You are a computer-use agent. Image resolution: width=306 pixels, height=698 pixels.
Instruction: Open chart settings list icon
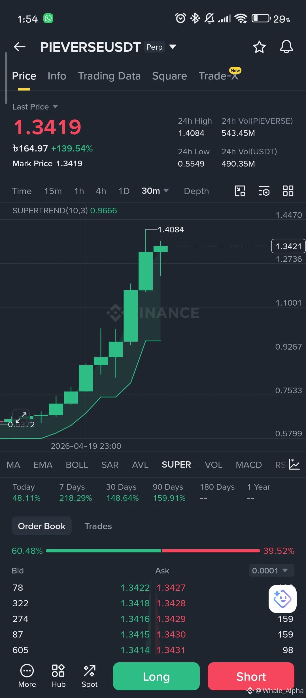pyautogui.click(x=264, y=191)
